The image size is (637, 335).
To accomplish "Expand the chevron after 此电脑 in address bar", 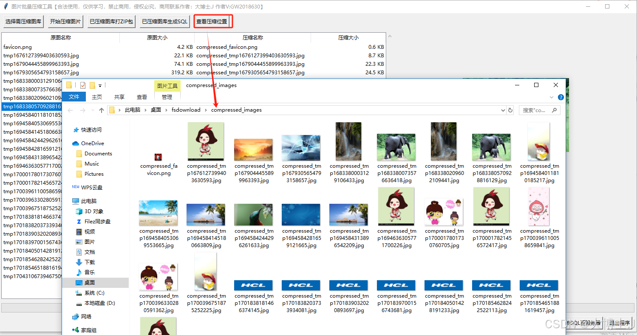I will 145,110.
